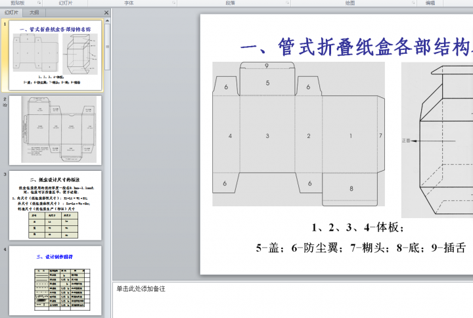
Task: Select slide 2 thumbnail with box template
Action: coord(55,130)
